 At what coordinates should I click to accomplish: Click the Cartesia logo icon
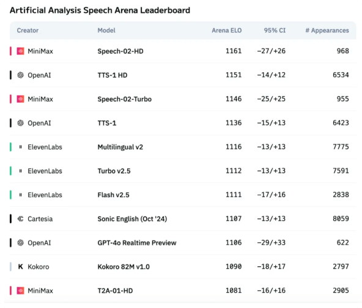(x=20, y=219)
